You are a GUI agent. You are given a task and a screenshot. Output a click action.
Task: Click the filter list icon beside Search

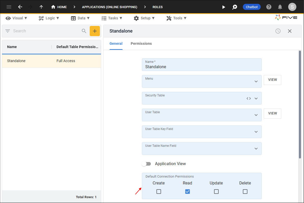[x=8, y=31]
